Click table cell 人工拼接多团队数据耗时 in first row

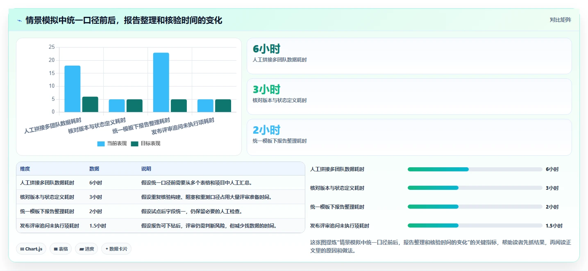click(47, 183)
